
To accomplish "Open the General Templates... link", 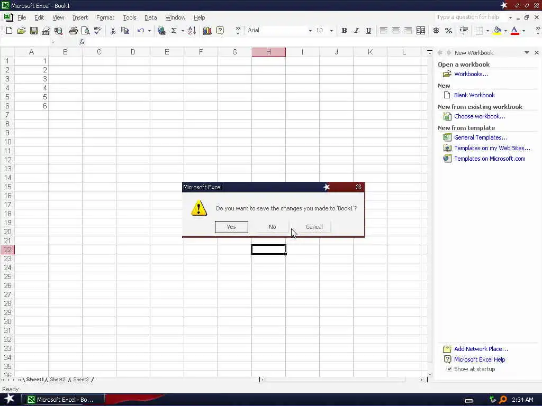I will pos(481,137).
